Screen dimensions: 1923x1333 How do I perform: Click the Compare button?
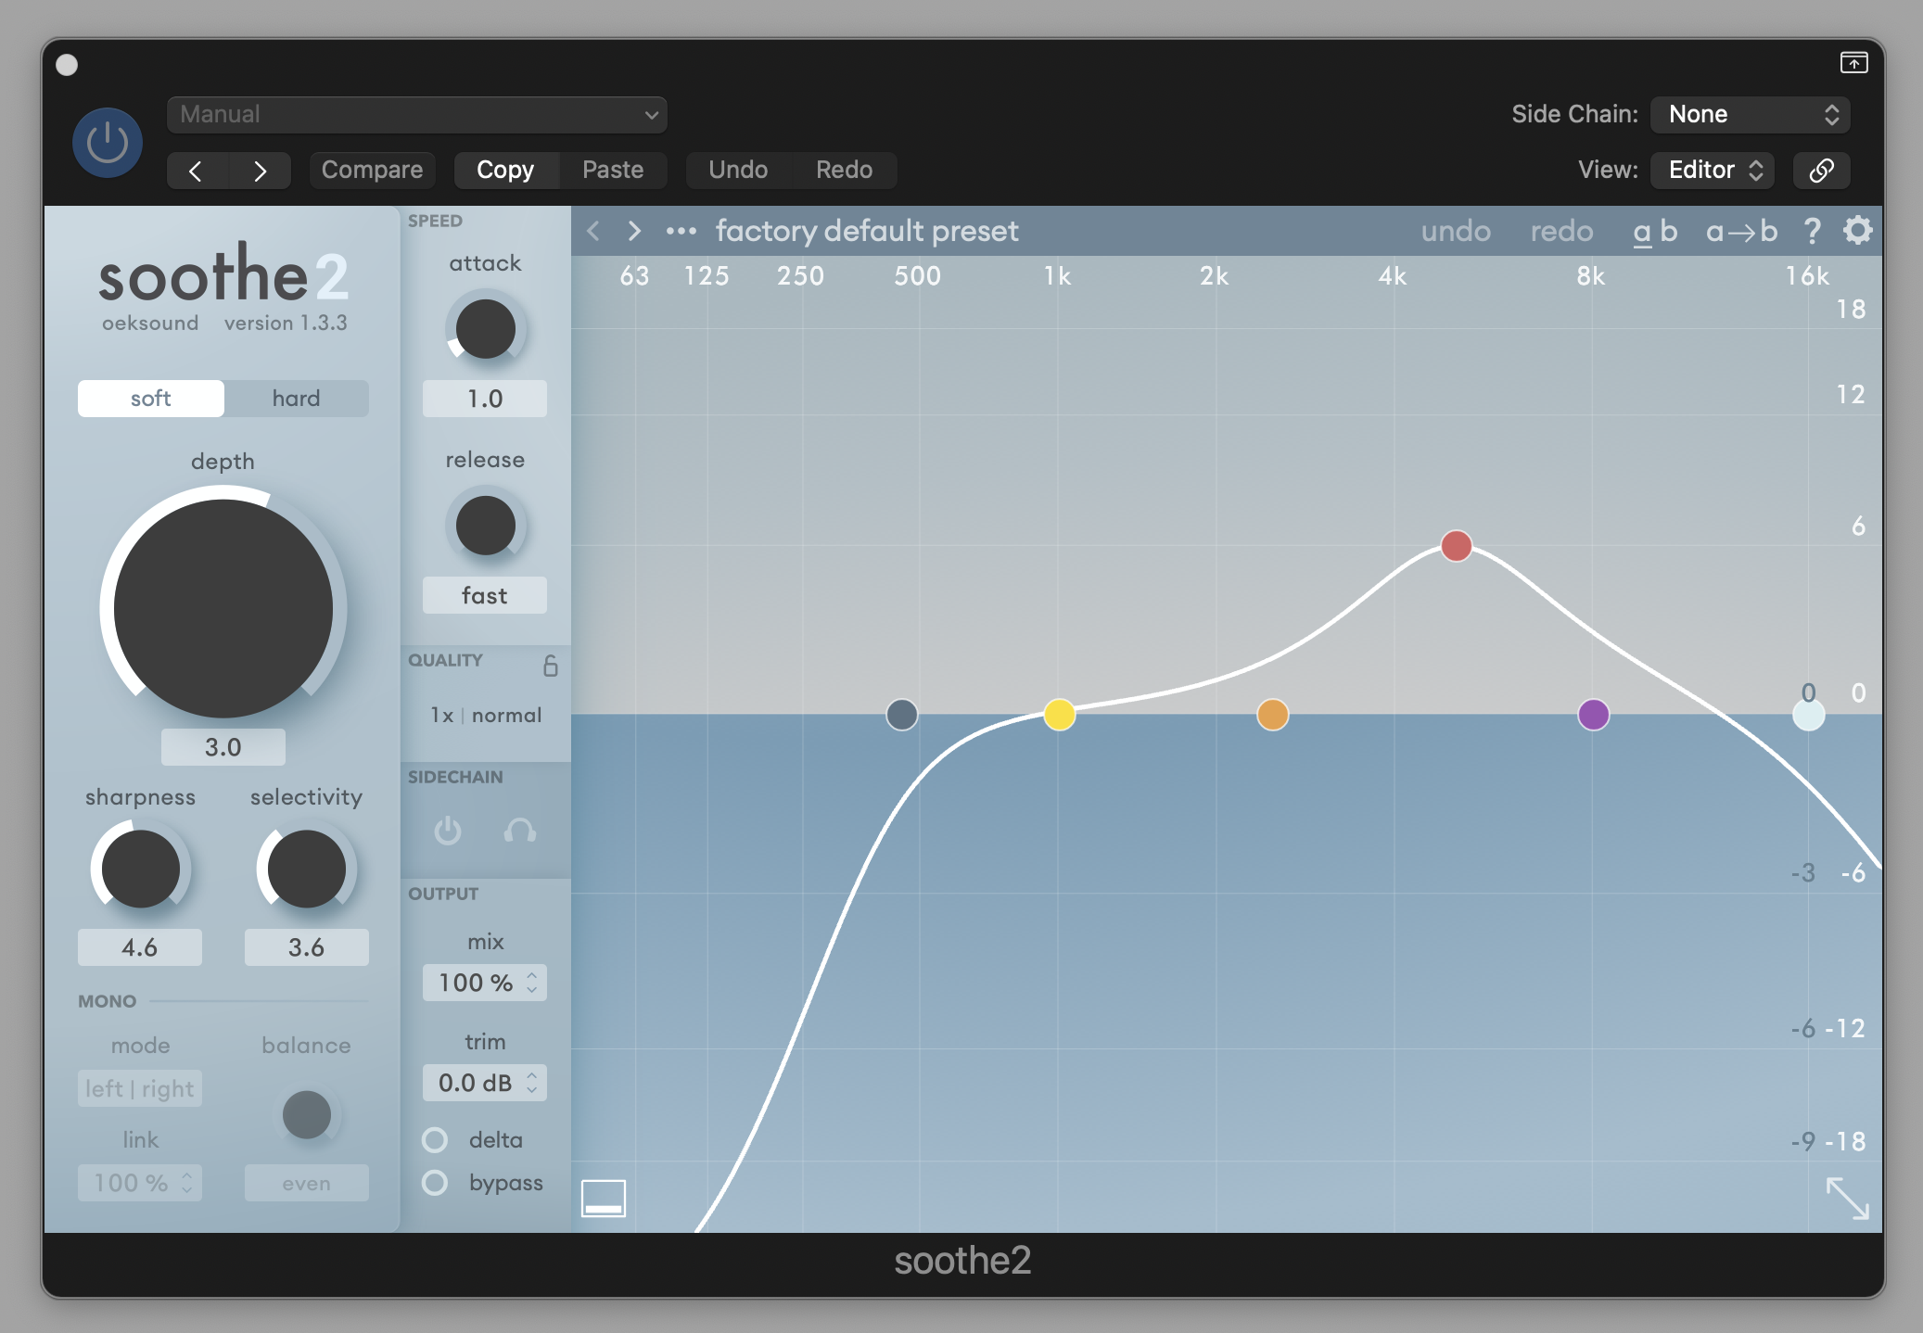372,170
